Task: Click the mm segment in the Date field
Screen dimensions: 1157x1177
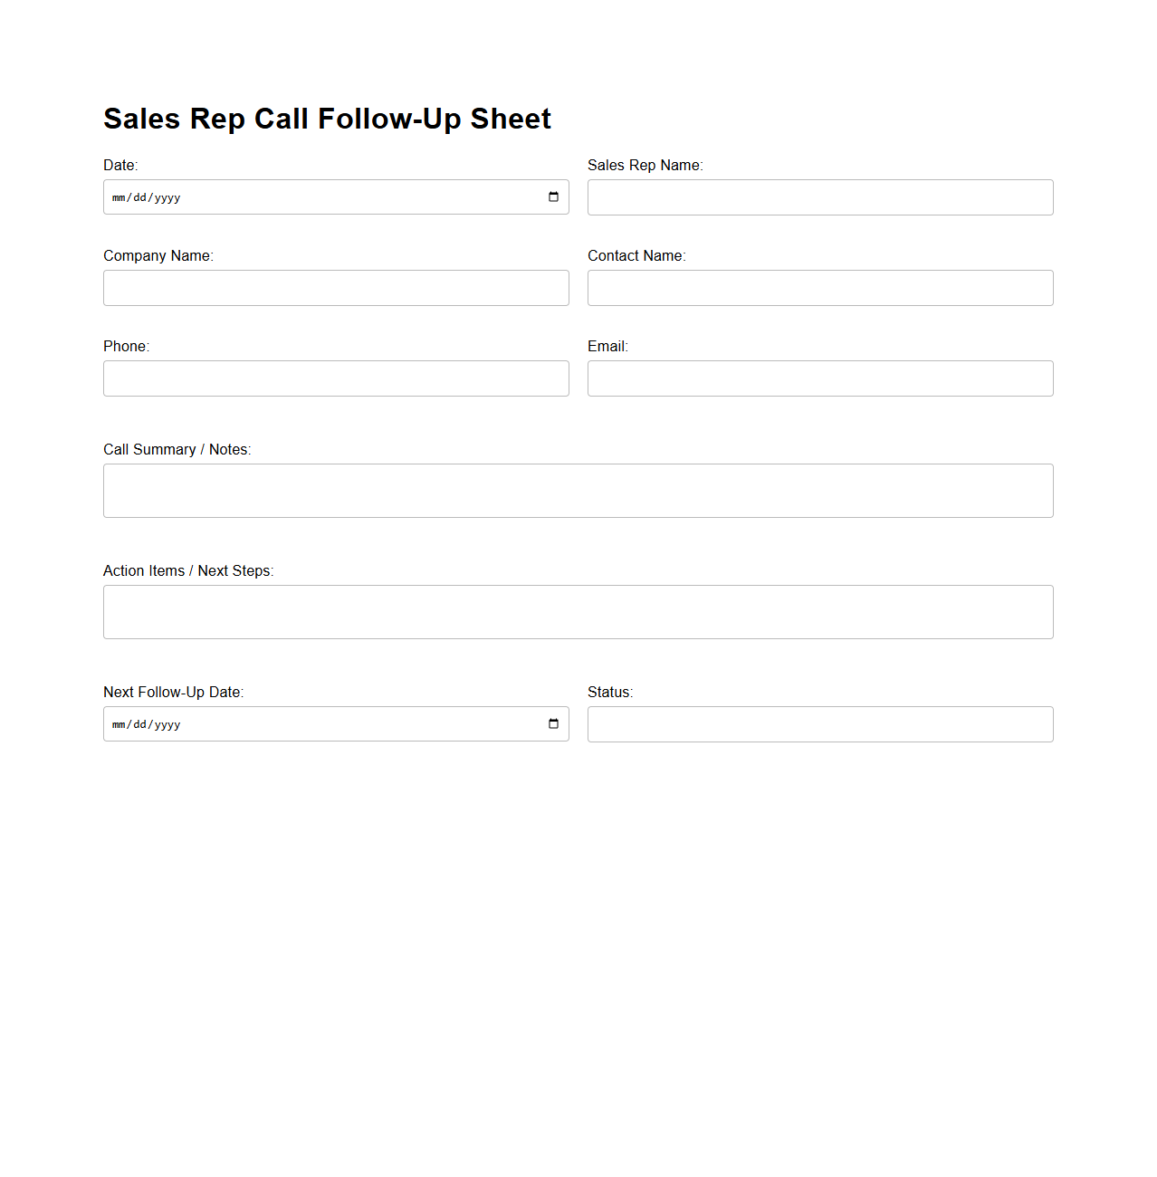Action: [118, 197]
